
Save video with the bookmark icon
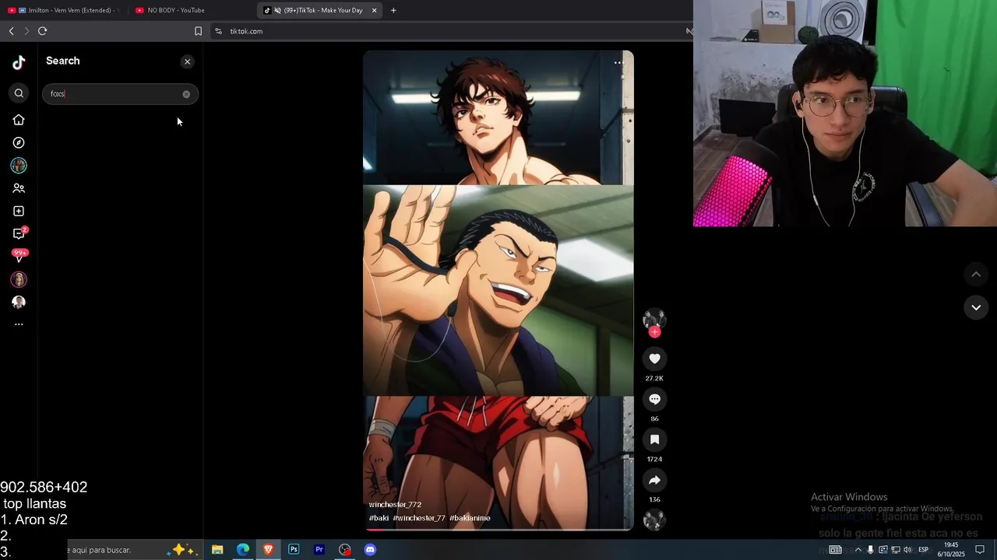tap(654, 439)
